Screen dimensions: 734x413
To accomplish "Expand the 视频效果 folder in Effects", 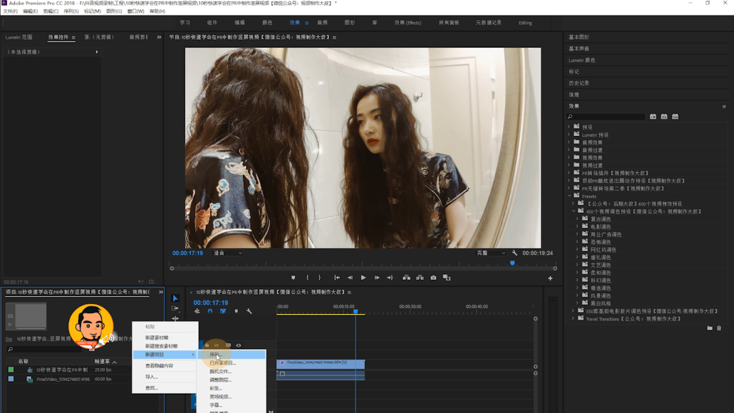I will [569, 157].
